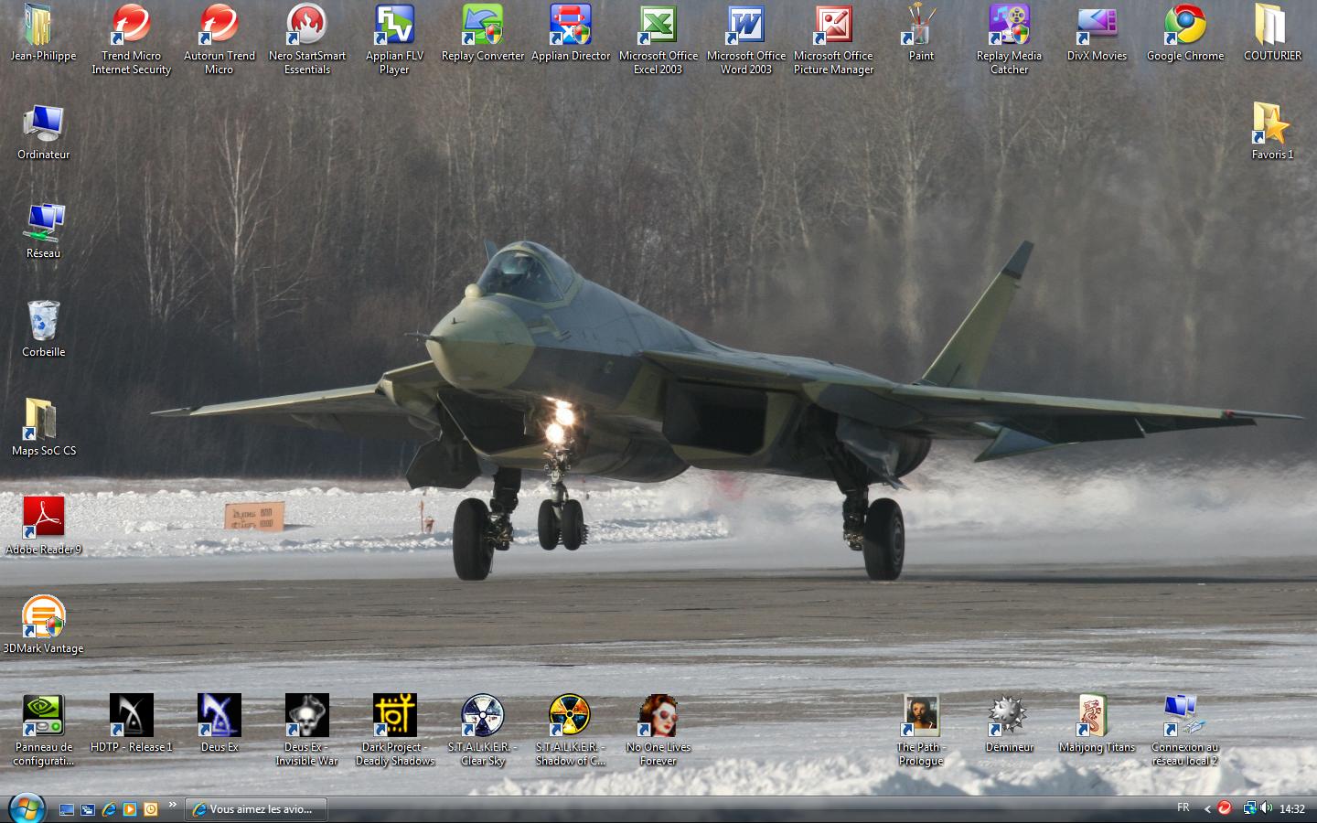Click the volume speaker tray icon
The width and height of the screenshot is (1317, 823).
[x=1266, y=808]
